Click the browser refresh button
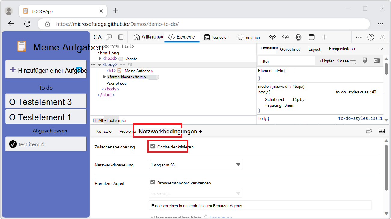The image size is (391, 219). point(27,24)
